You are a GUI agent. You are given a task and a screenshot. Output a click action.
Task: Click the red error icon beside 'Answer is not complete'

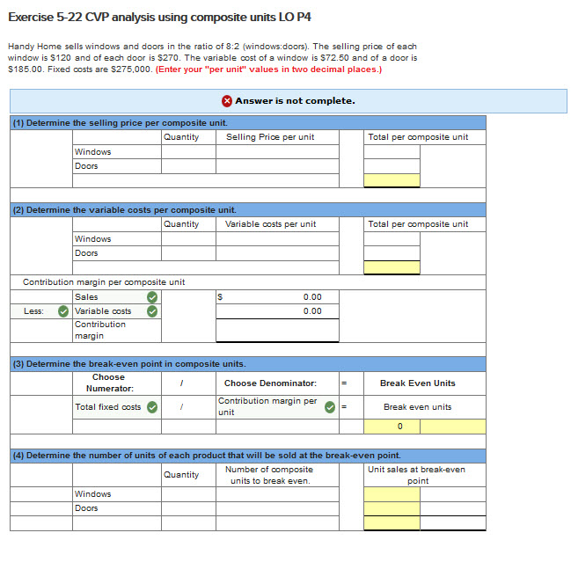coord(227,101)
